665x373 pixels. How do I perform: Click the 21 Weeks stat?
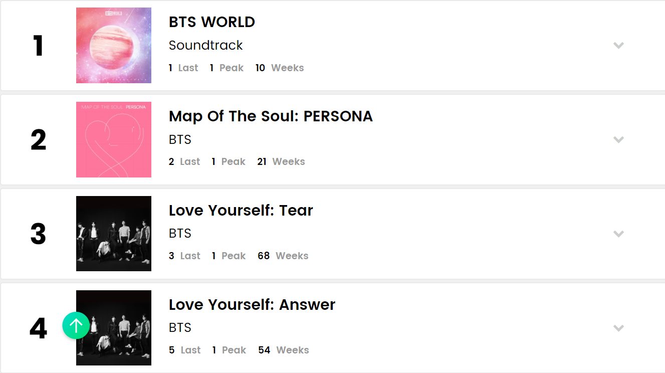pos(281,161)
